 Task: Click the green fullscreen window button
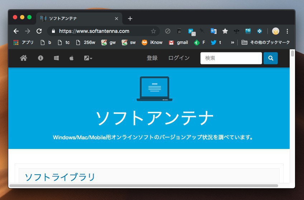coord(29,17)
